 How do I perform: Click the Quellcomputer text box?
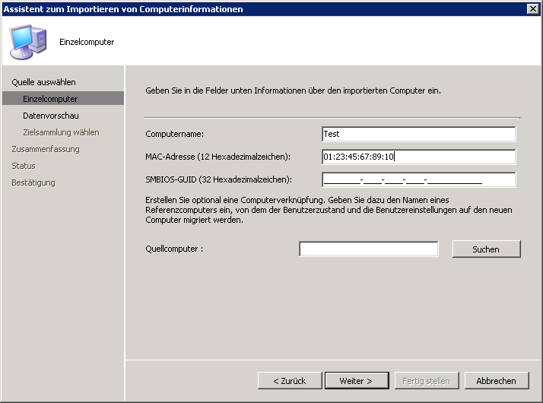tap(368, 249)
